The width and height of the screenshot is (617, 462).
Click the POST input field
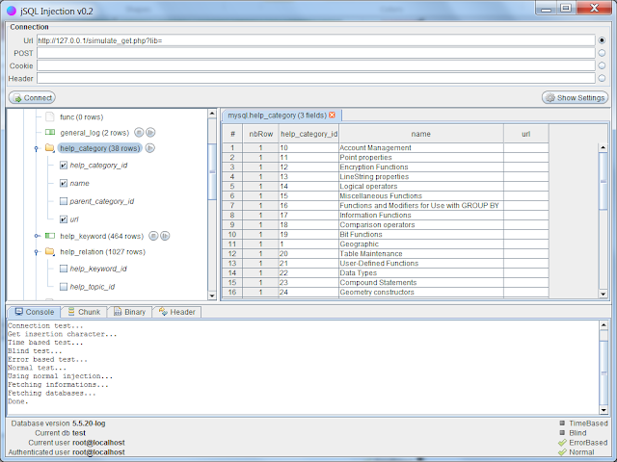tap(316, 53)
